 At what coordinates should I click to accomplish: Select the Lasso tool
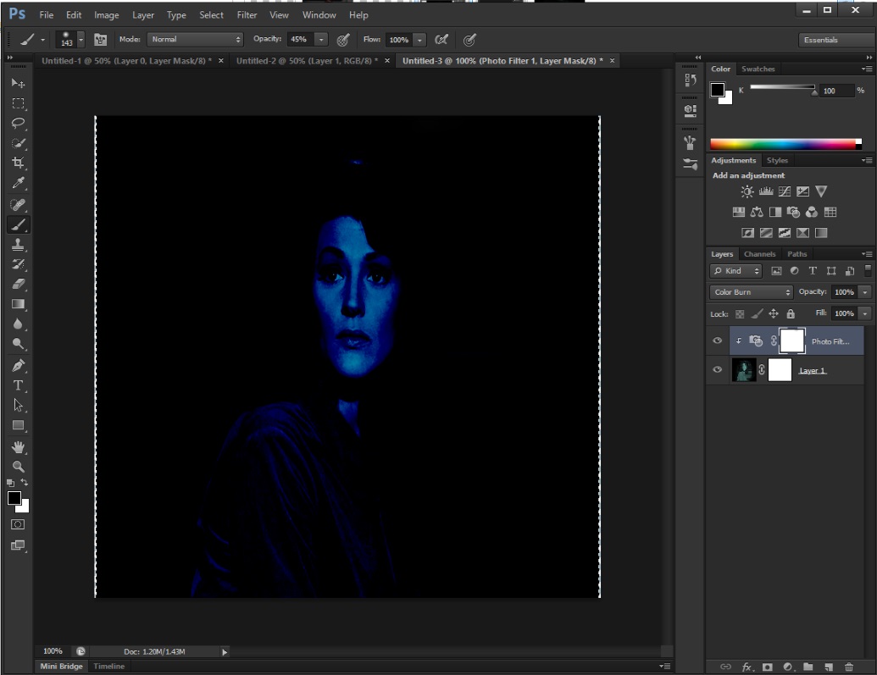[18, 124]
